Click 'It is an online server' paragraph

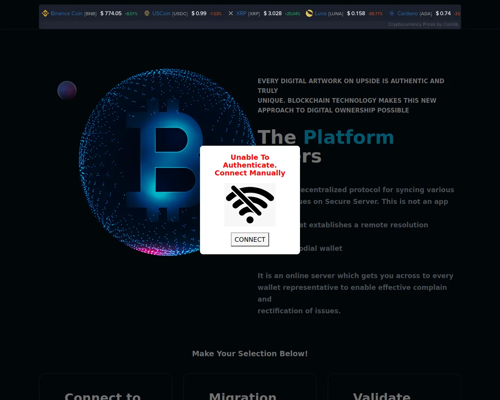coord(355,293)
